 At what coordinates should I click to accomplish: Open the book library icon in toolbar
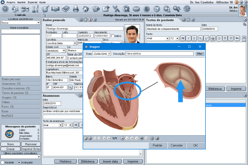pyautogui.click(x=66, y=9)
